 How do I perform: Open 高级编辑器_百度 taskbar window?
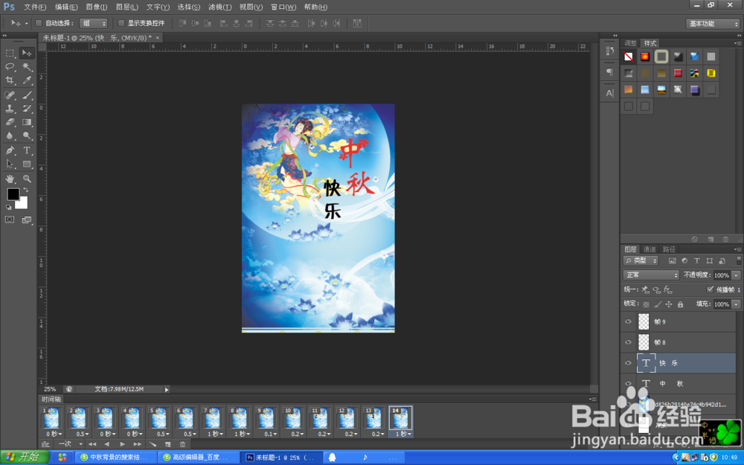(x=199, y=458)
